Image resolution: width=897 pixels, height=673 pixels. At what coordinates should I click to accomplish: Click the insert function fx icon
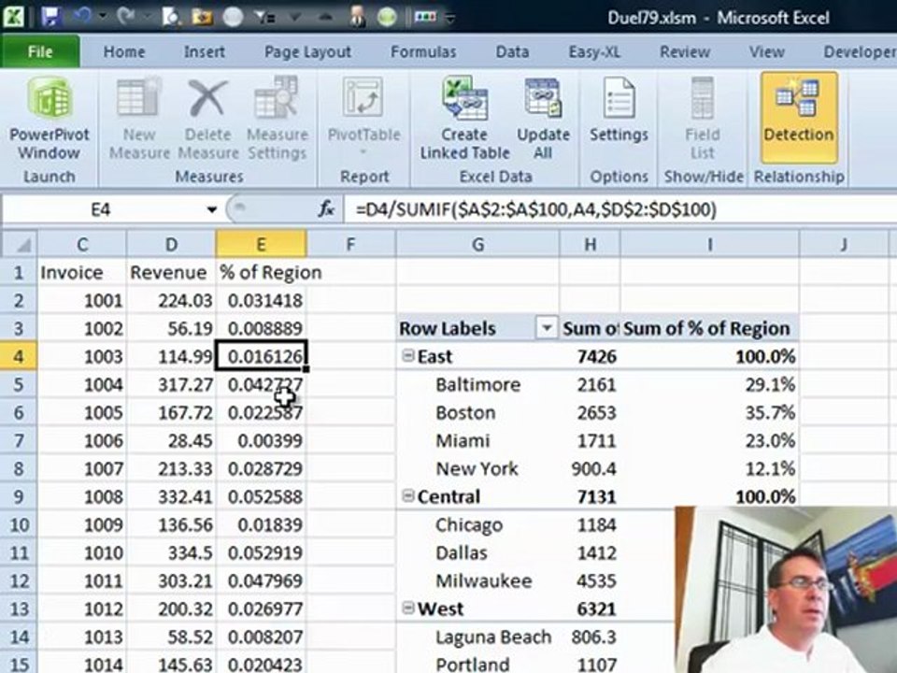tap(326, 209)
